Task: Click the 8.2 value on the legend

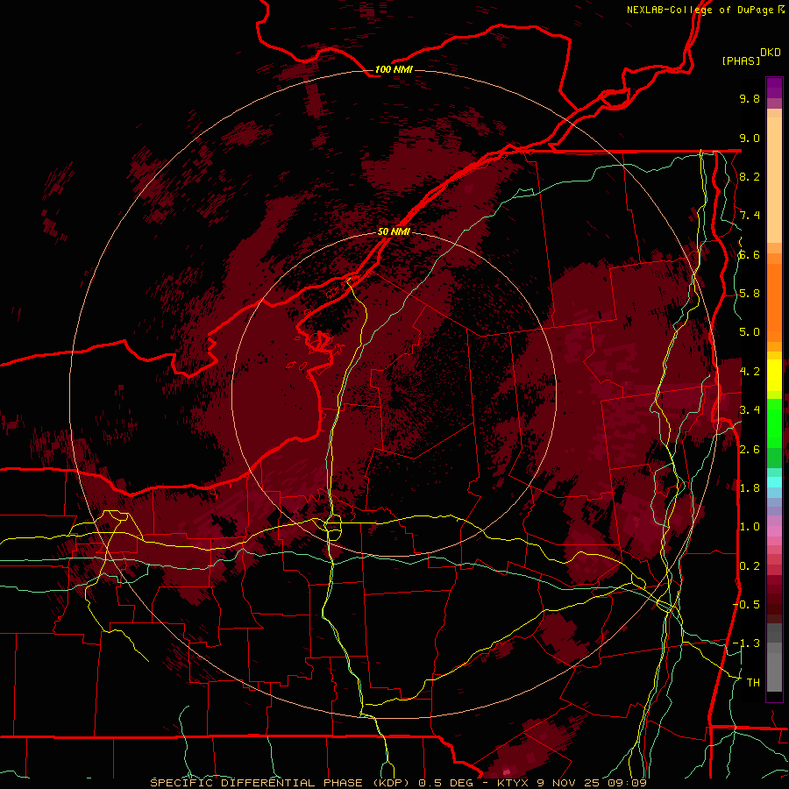Action: click(750, 176)
